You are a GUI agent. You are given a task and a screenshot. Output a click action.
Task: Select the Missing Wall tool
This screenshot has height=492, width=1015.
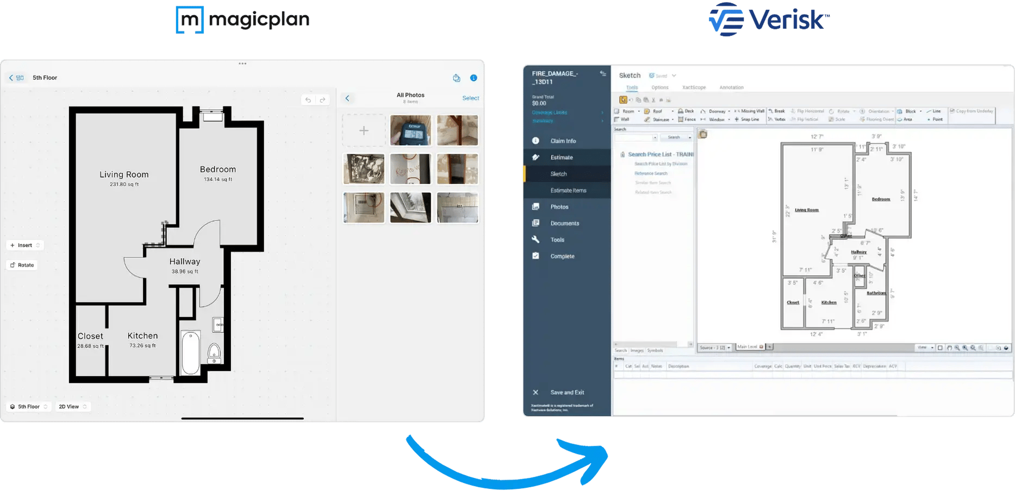pyautogui.click(x=749, y=111)
